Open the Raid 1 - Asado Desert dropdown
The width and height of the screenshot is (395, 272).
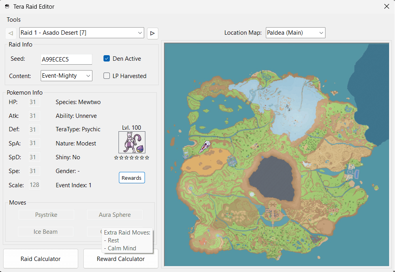tap(82, 33)
